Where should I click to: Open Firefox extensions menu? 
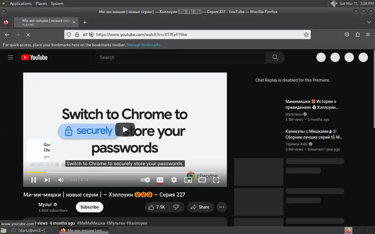pos(357,35)
